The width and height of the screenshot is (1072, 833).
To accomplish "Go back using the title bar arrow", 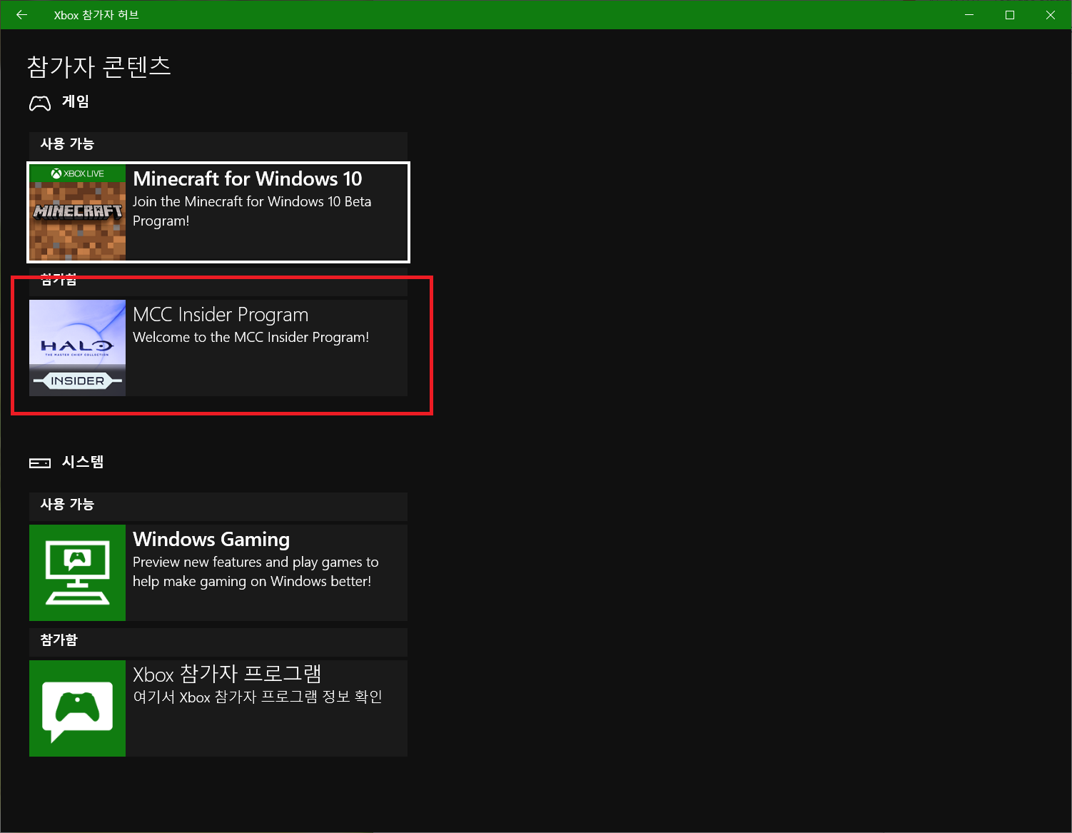I will click(21, 15).
